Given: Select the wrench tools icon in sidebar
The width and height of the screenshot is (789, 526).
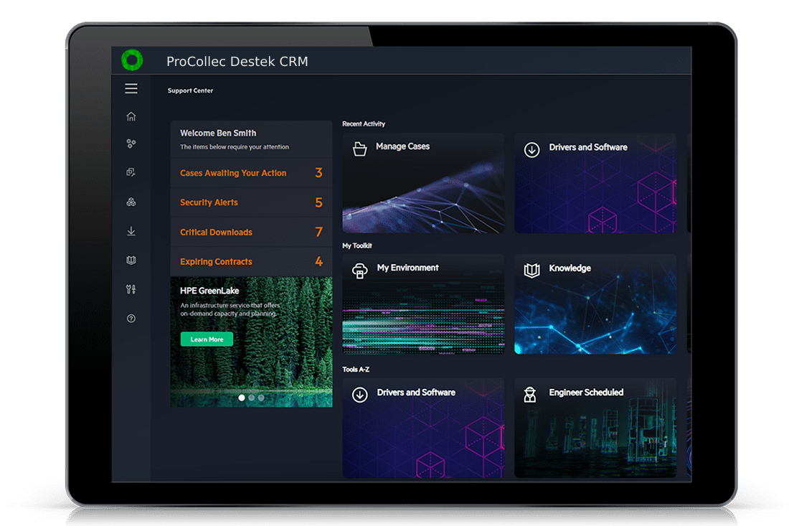Looking at the screenshot, I should coord(131,289).
